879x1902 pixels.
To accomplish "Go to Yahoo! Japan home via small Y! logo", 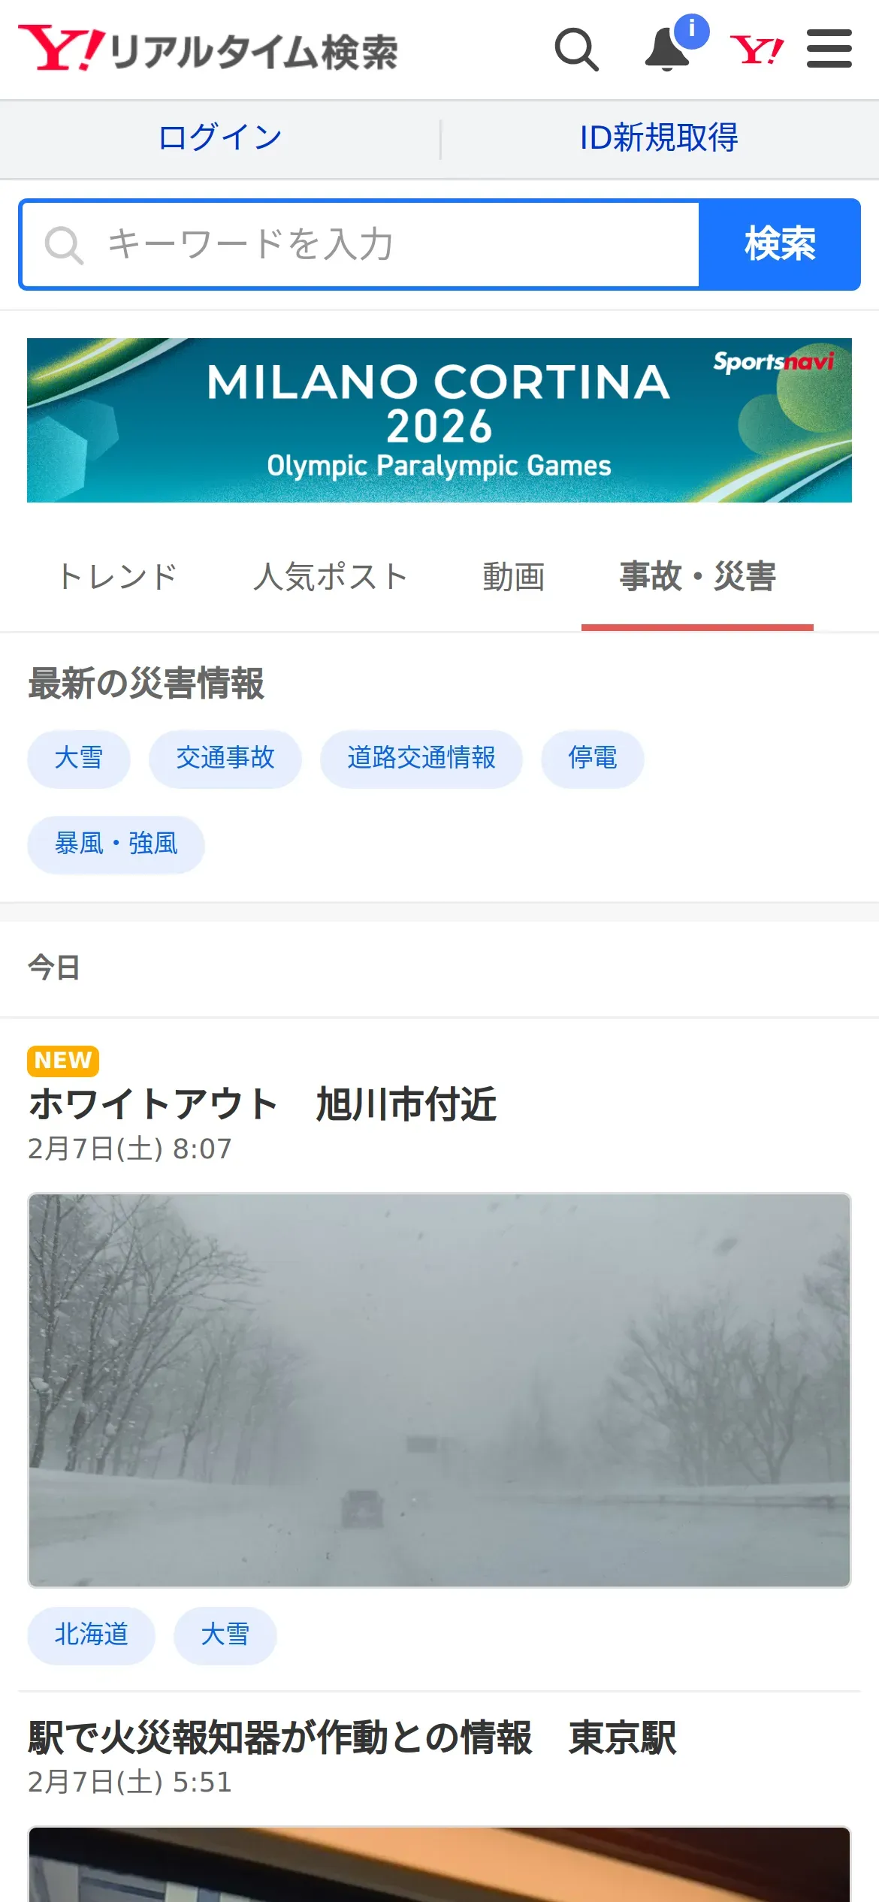I will point(757,50).
